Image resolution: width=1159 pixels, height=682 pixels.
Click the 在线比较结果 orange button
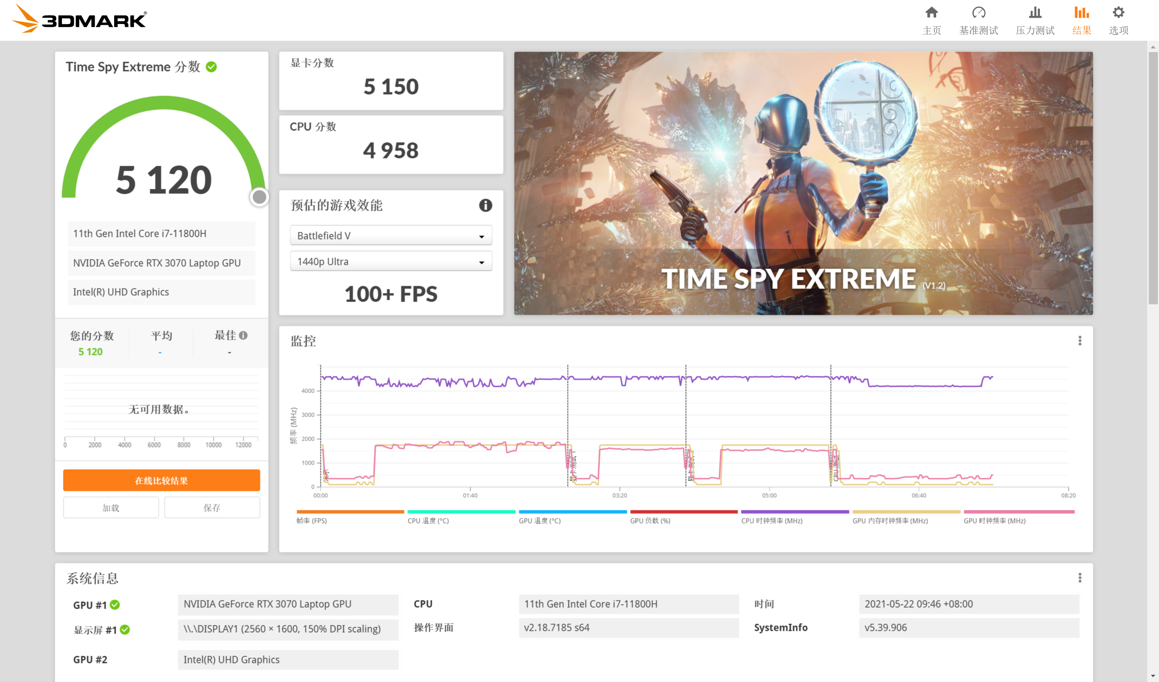coord(161,480)
